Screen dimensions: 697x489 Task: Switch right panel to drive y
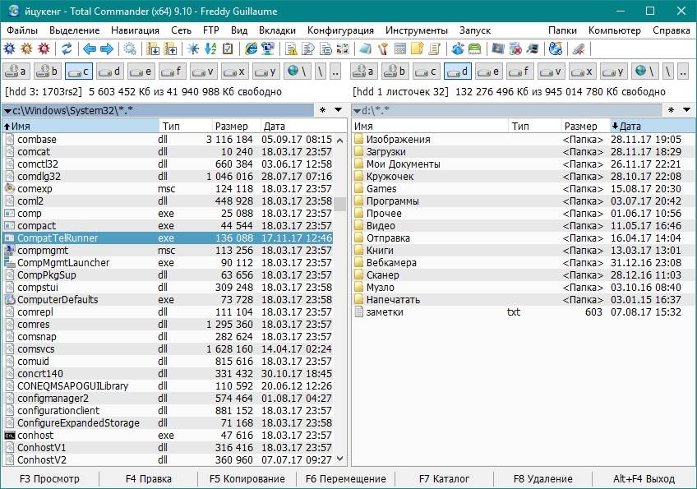point(613,72)
